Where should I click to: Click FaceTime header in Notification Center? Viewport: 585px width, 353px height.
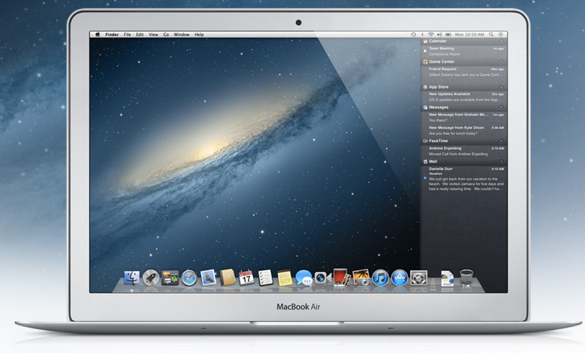pos(464,141)
